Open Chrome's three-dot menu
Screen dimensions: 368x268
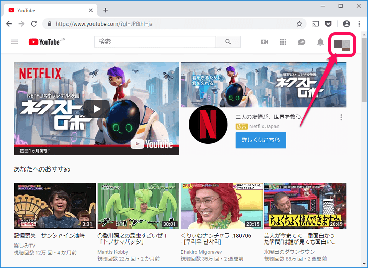pos(359,23)
